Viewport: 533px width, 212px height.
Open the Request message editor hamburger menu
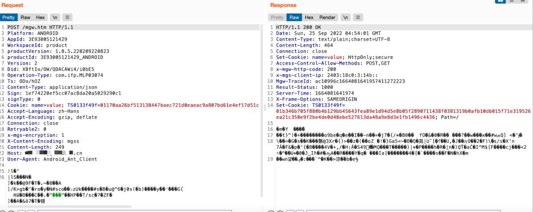68,17
